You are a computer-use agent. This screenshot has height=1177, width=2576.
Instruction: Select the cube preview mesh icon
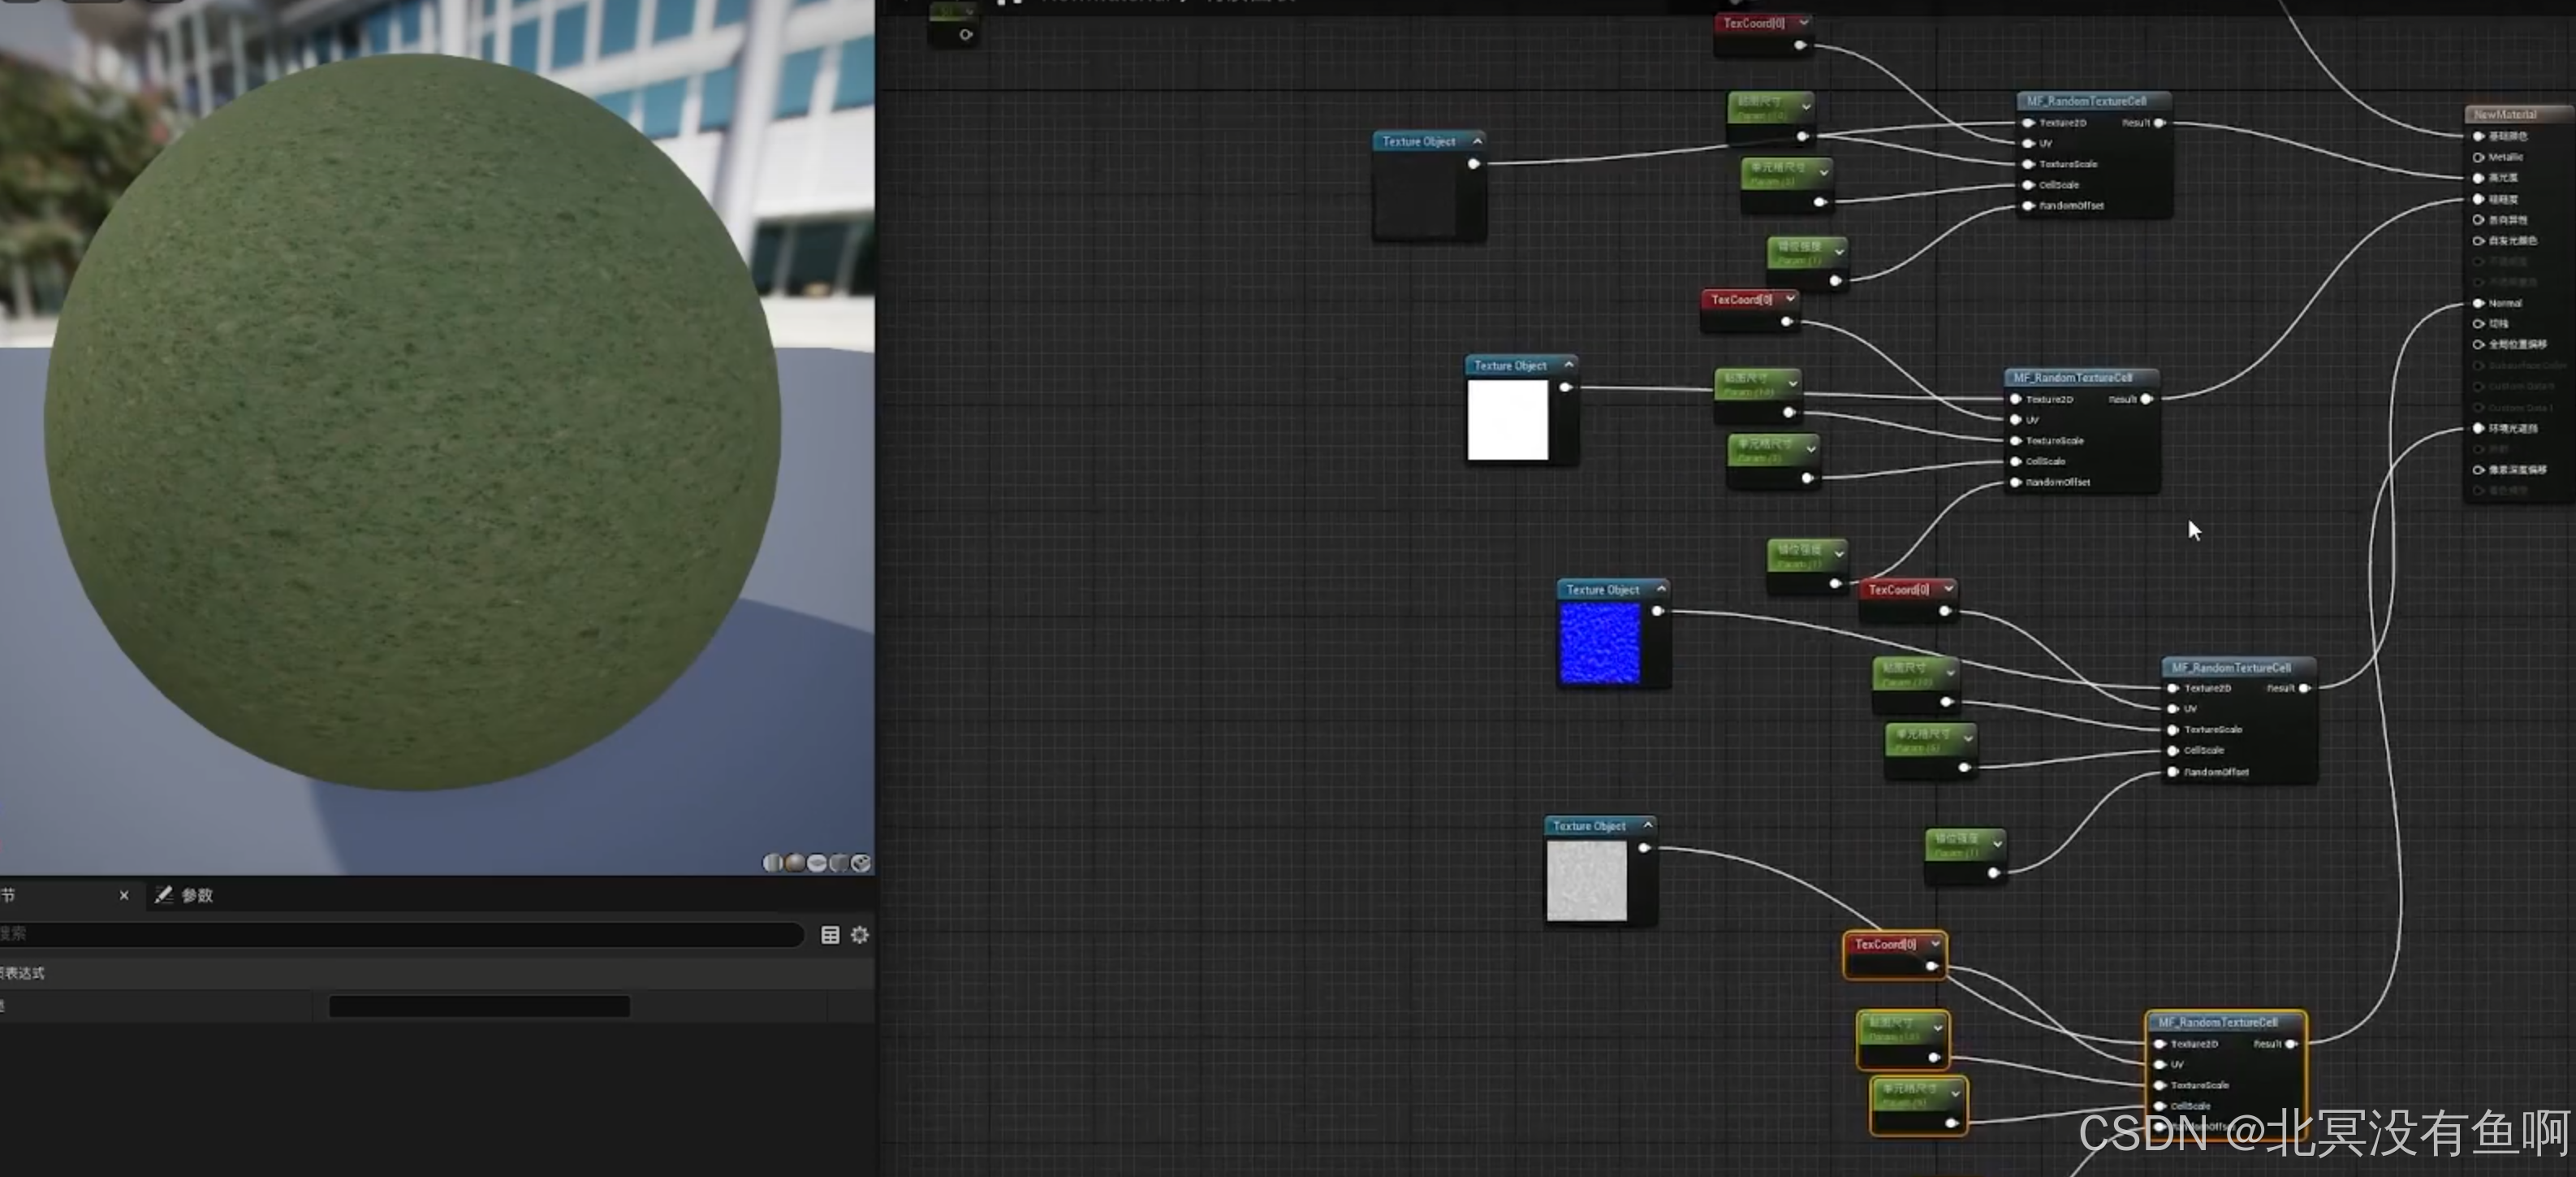[839, 863]
